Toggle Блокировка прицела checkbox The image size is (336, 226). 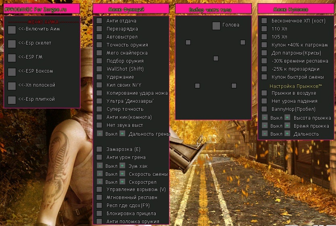coord(99,214)
